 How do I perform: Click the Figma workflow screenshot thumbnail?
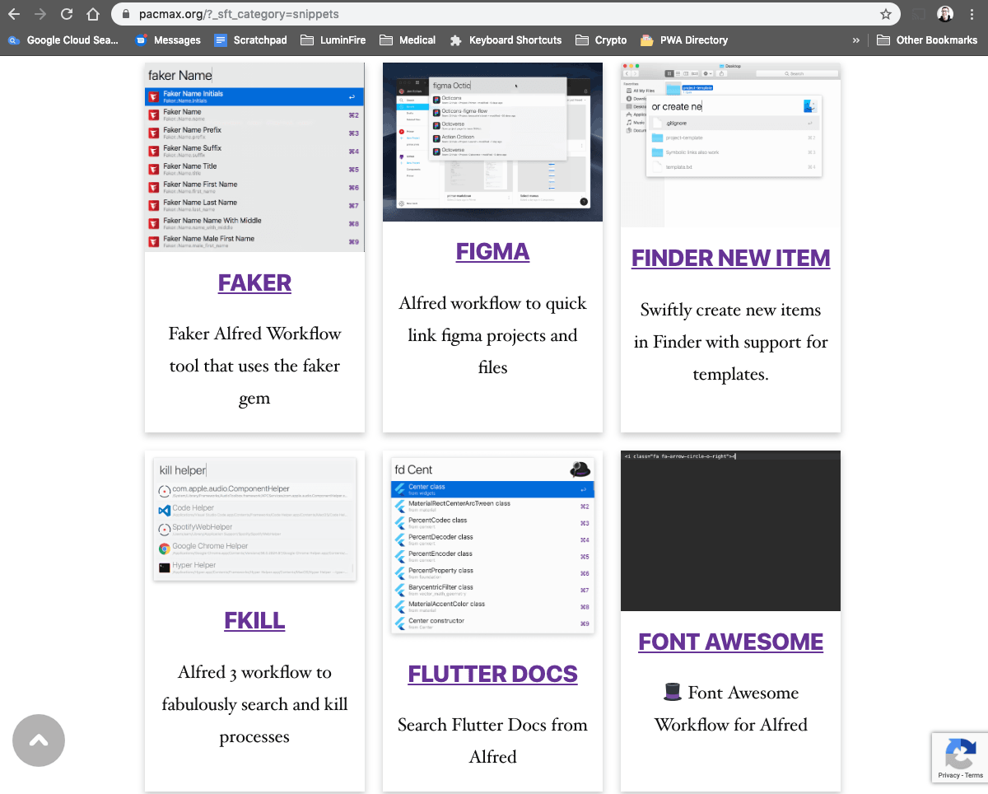point(492,142)
